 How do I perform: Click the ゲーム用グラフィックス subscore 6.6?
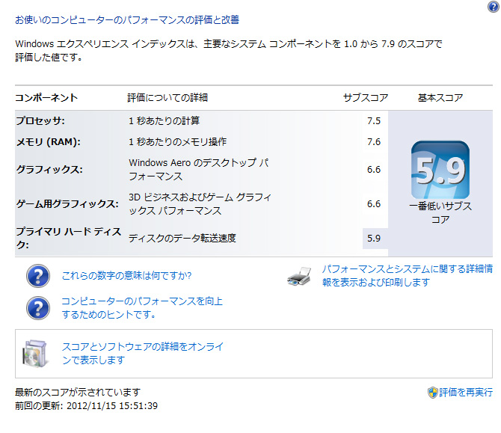(x=374, y=204)
